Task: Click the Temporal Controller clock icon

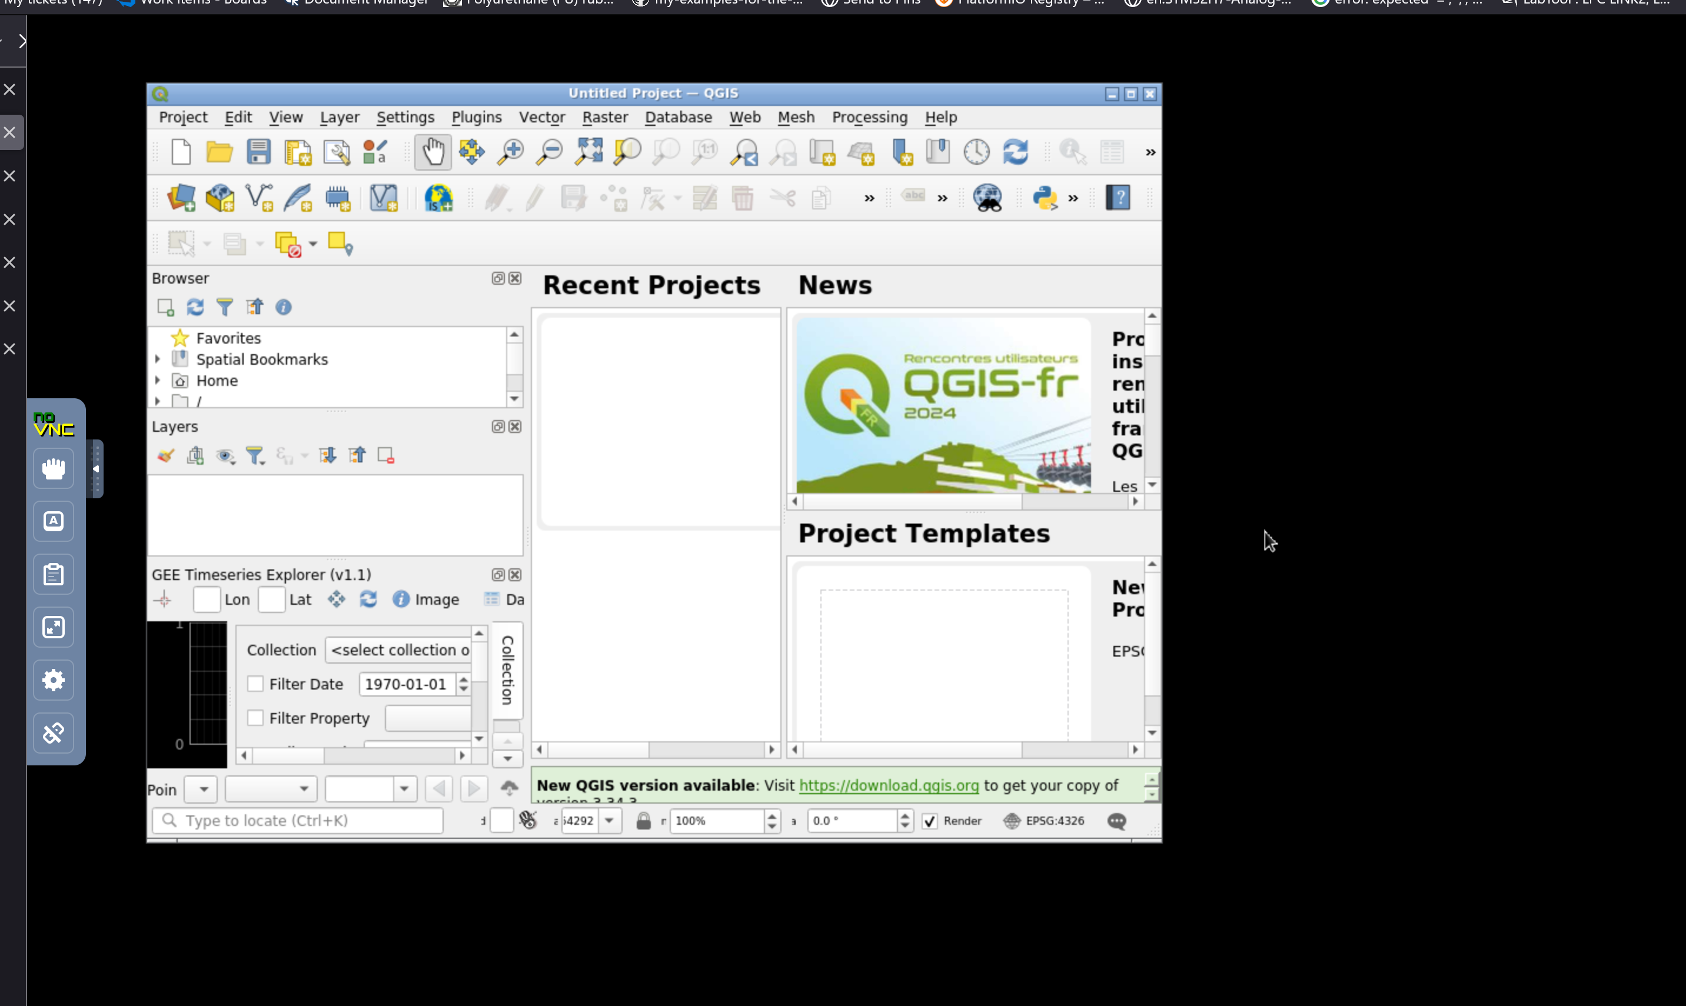Action: coord(976,152)
